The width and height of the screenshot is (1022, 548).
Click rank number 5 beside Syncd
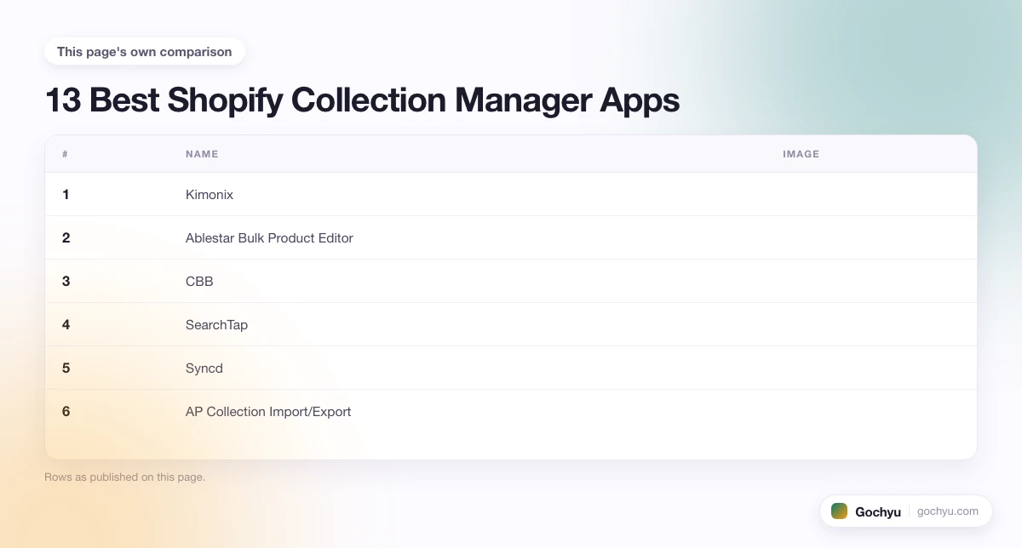click(66, 368)
